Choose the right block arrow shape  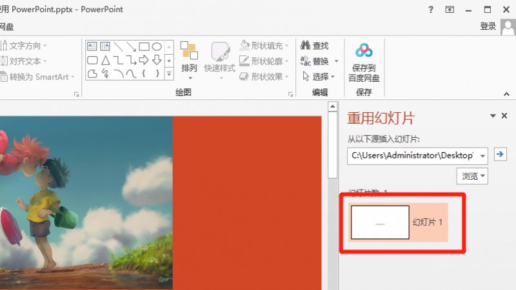144,60
